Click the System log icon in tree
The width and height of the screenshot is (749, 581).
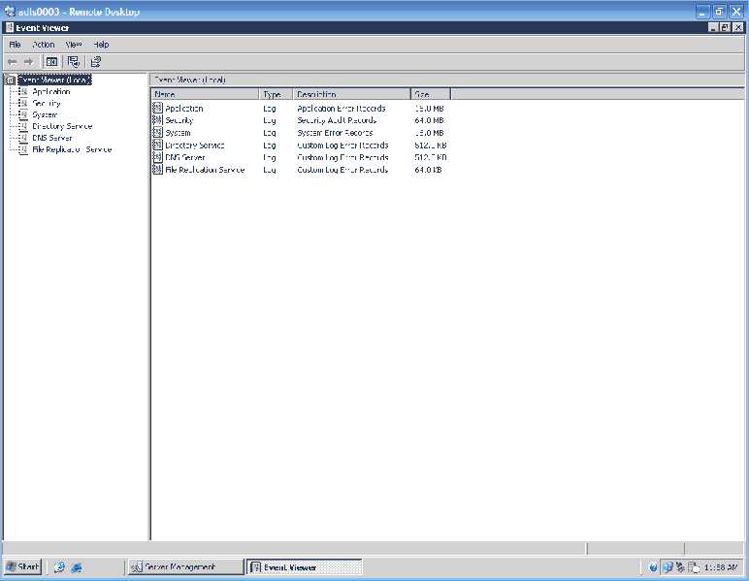coord(23,114)
